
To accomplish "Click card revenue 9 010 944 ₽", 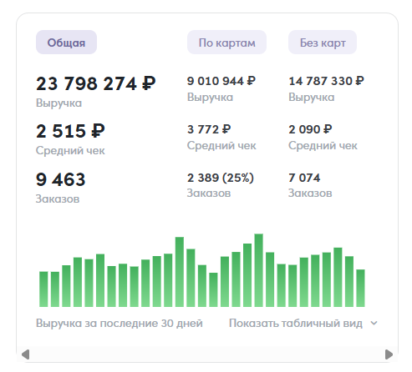I will click(x=221, y=81).
